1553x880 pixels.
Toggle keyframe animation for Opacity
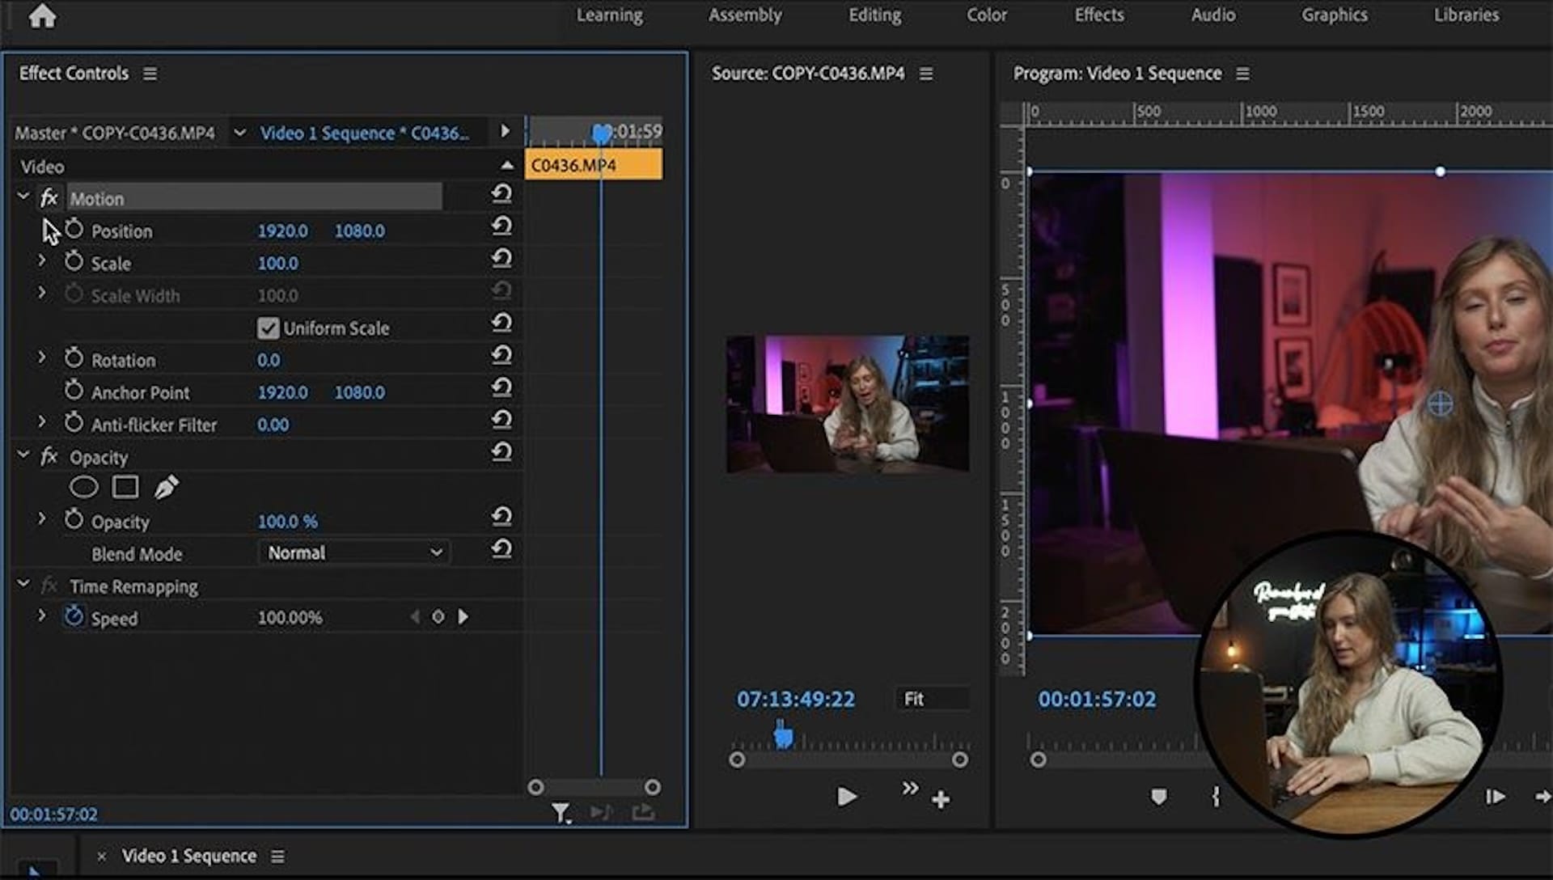74,521
